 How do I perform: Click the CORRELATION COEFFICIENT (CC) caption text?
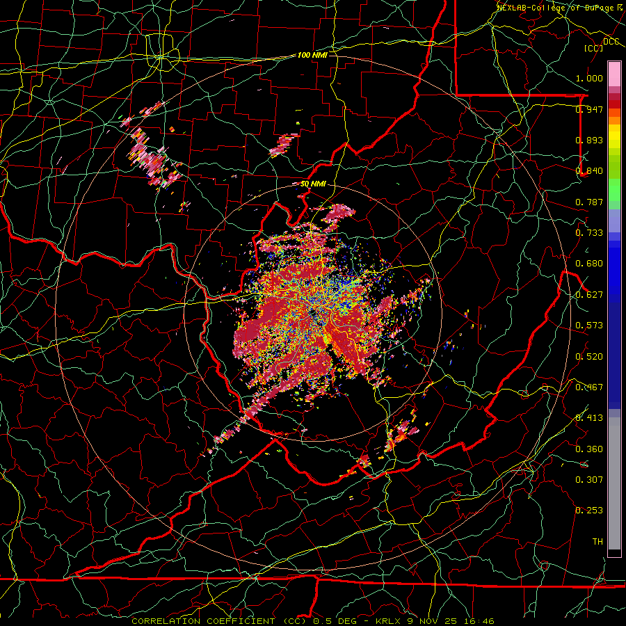point(218,621)
